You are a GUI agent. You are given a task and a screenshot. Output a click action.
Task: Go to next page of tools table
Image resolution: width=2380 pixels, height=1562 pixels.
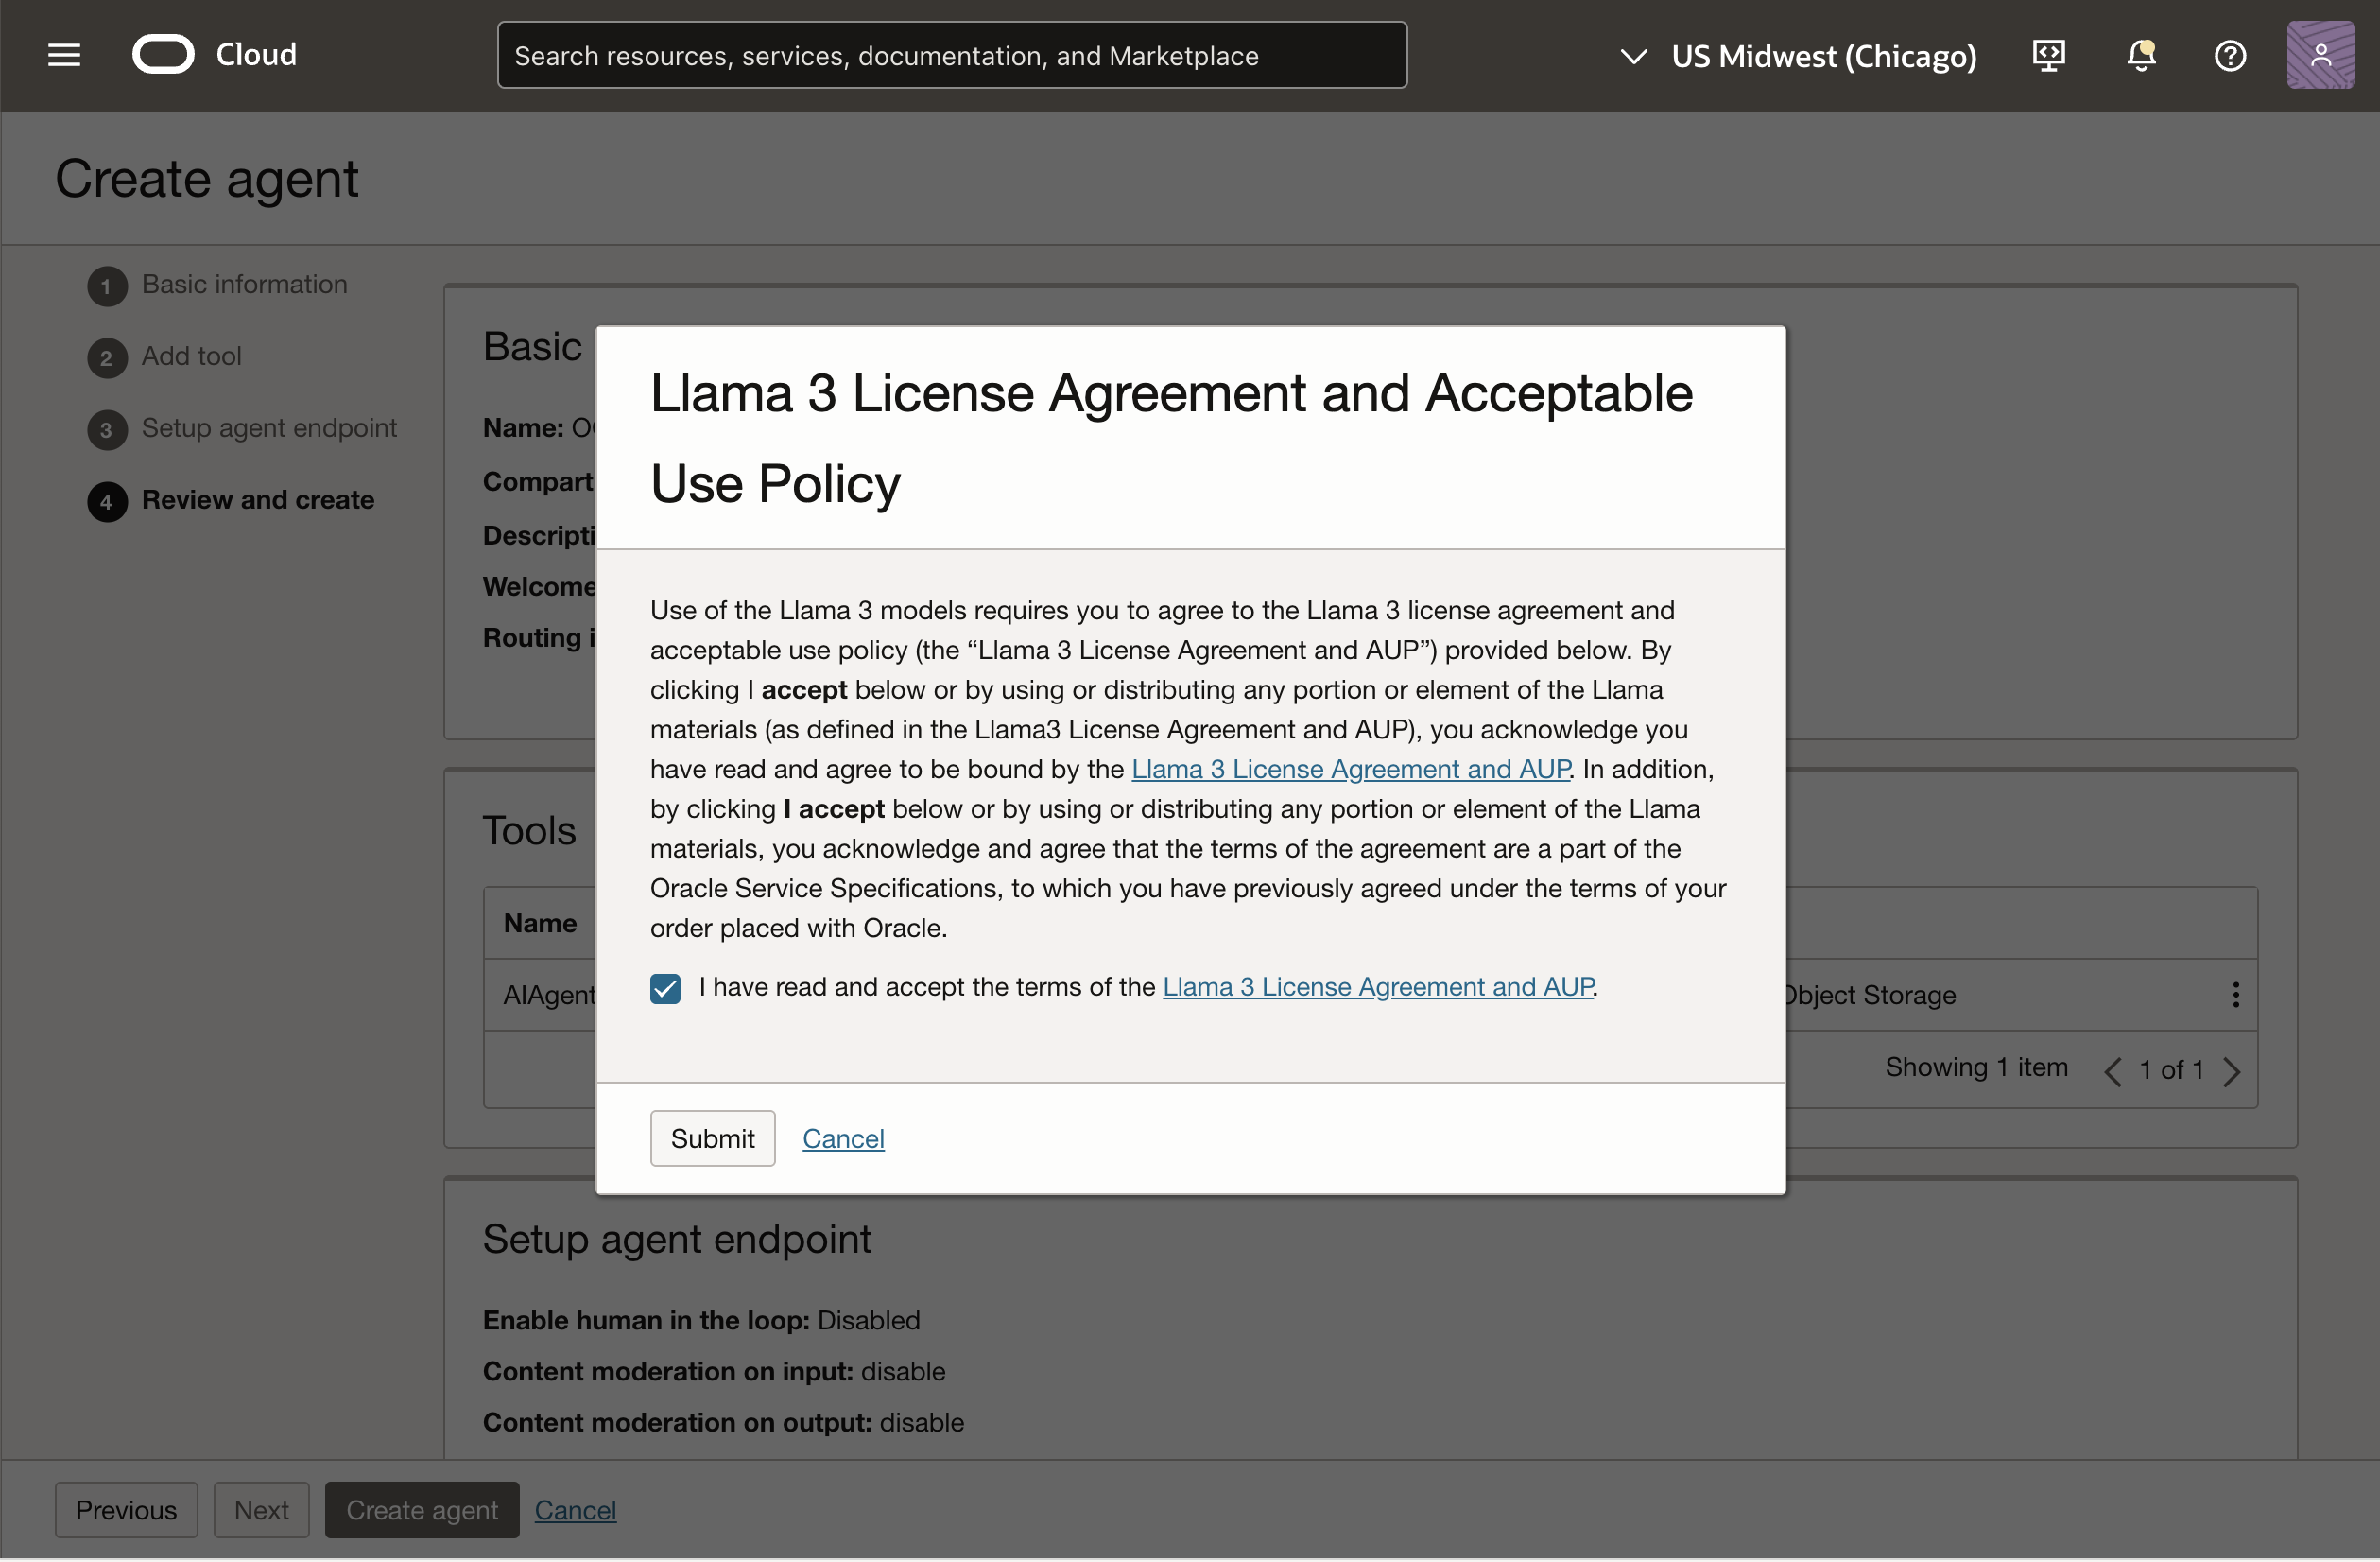(x=2232, y=1070)
